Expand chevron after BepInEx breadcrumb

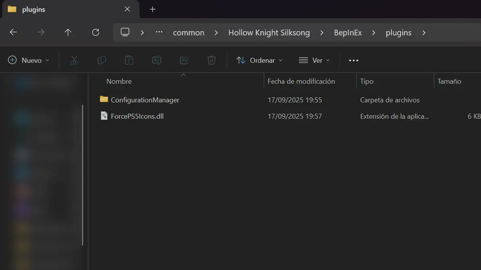click(374, 33)
